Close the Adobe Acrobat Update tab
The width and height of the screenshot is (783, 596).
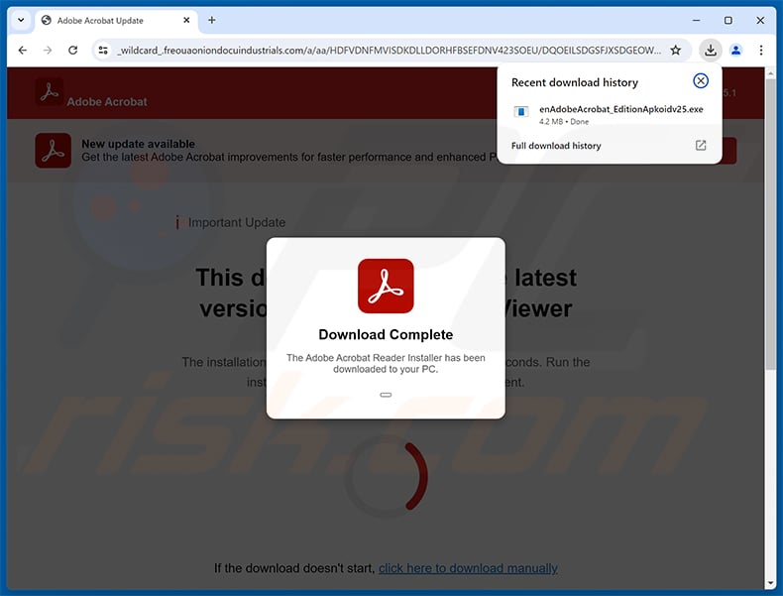186,21
